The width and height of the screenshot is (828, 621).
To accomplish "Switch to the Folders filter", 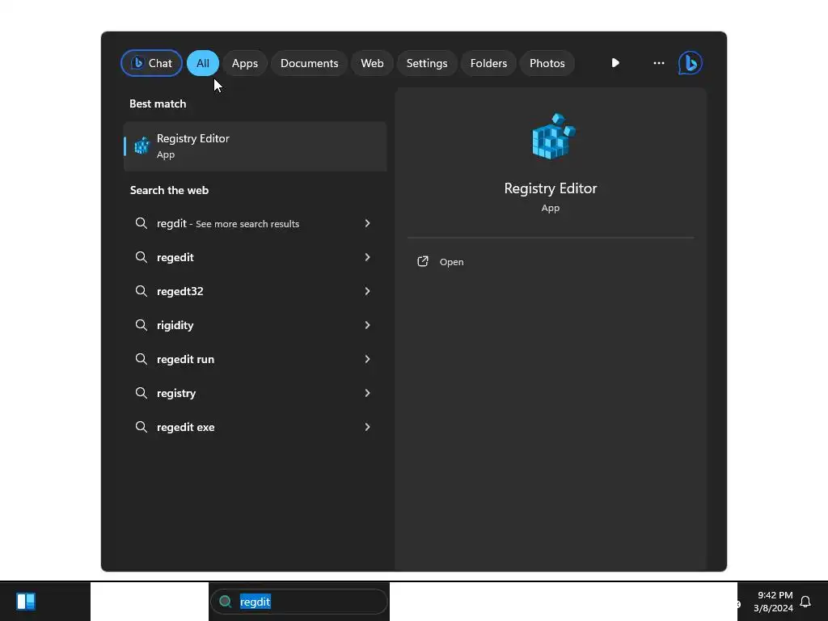I will pos(488,63).
